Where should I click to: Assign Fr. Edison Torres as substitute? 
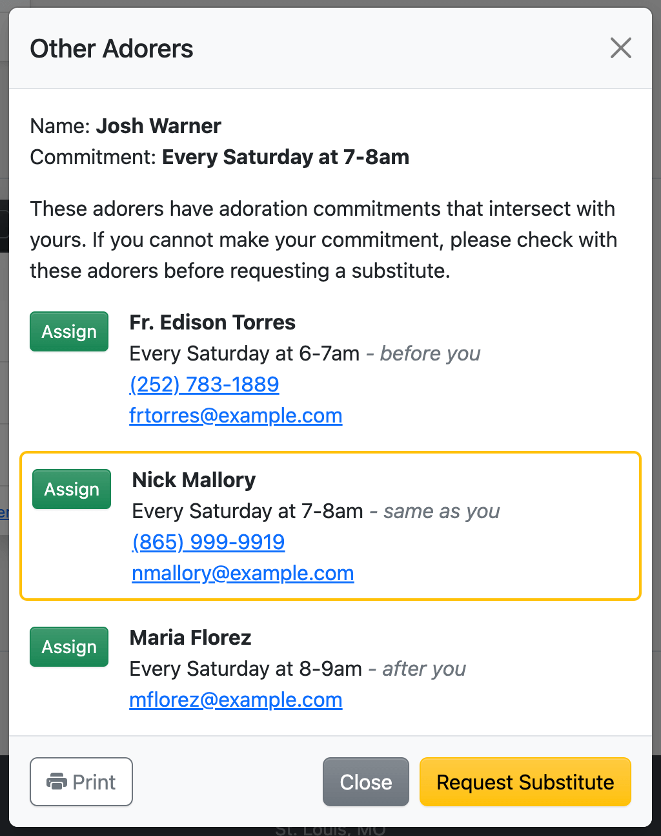tap(69, 331)
